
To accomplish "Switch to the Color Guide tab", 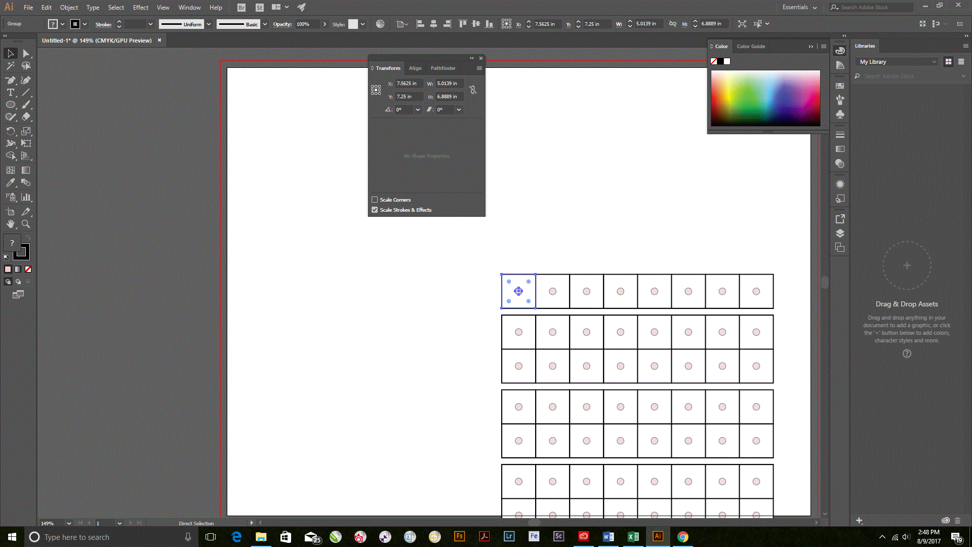I will click(751, 46).
